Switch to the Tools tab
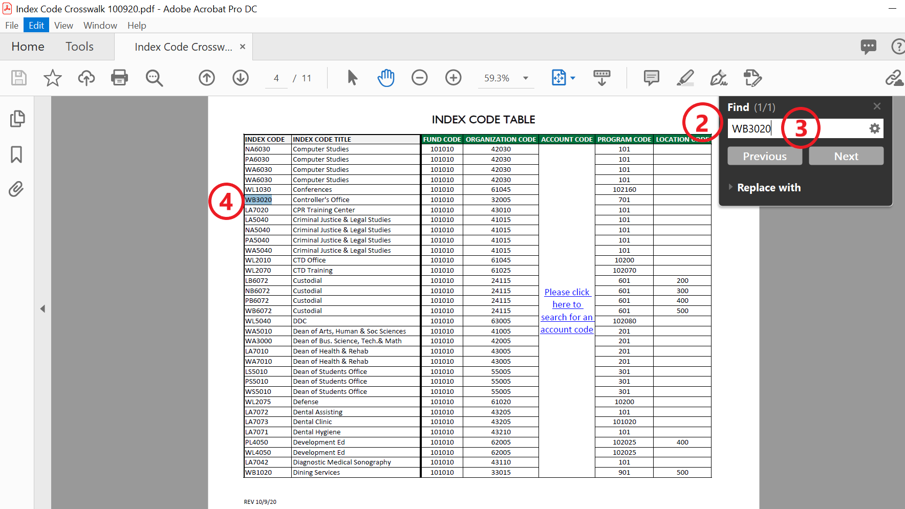 pyautogui.click(x=79, y=47)
